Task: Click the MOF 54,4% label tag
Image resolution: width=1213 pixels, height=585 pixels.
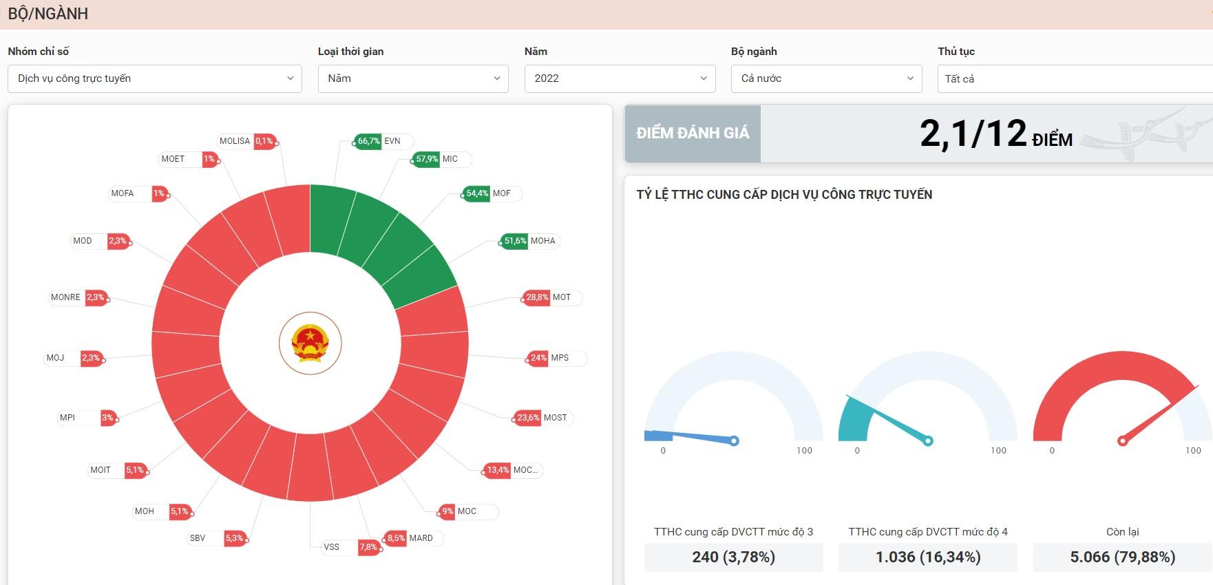Action: point(492,193)
